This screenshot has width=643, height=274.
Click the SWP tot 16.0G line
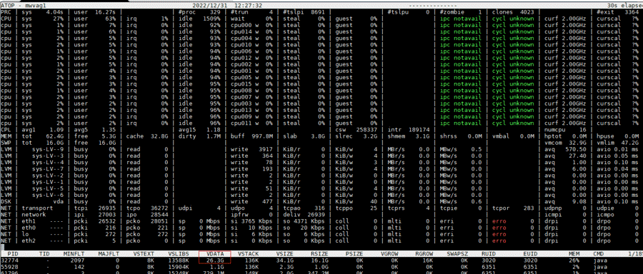pos(321,142)
